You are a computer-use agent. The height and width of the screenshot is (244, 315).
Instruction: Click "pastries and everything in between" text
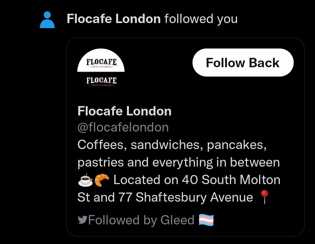[178, 162]
